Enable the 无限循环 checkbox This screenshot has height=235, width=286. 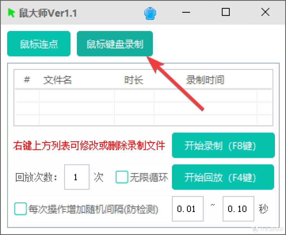click(122, 177)
